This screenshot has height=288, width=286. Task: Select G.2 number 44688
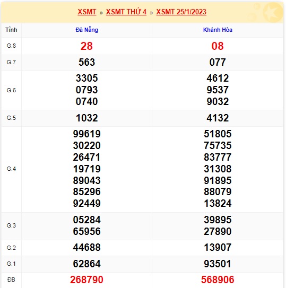87,247
